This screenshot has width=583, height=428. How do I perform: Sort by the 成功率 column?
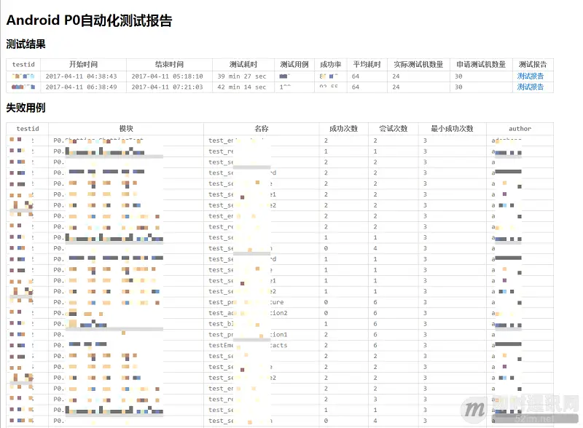pos(331,63)
